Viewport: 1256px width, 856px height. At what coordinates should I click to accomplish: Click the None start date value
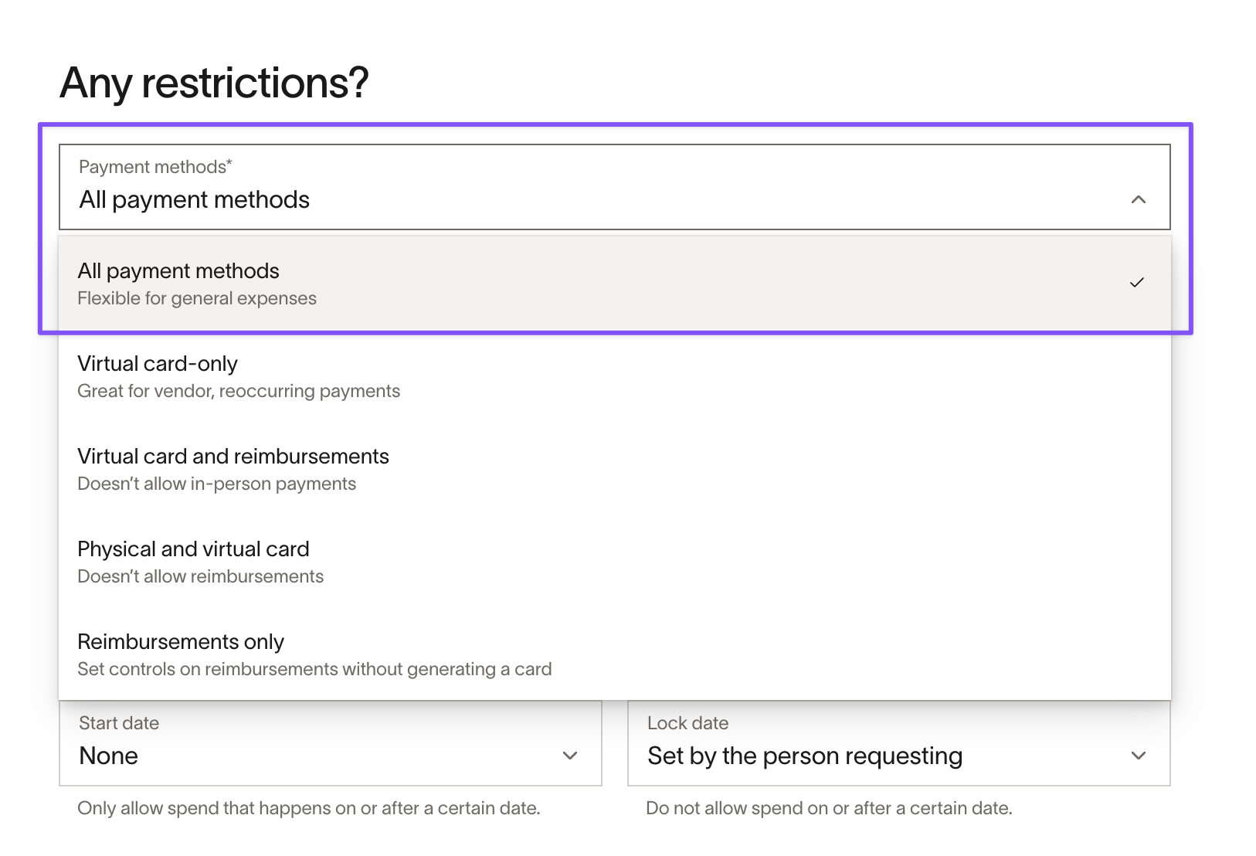109,756
